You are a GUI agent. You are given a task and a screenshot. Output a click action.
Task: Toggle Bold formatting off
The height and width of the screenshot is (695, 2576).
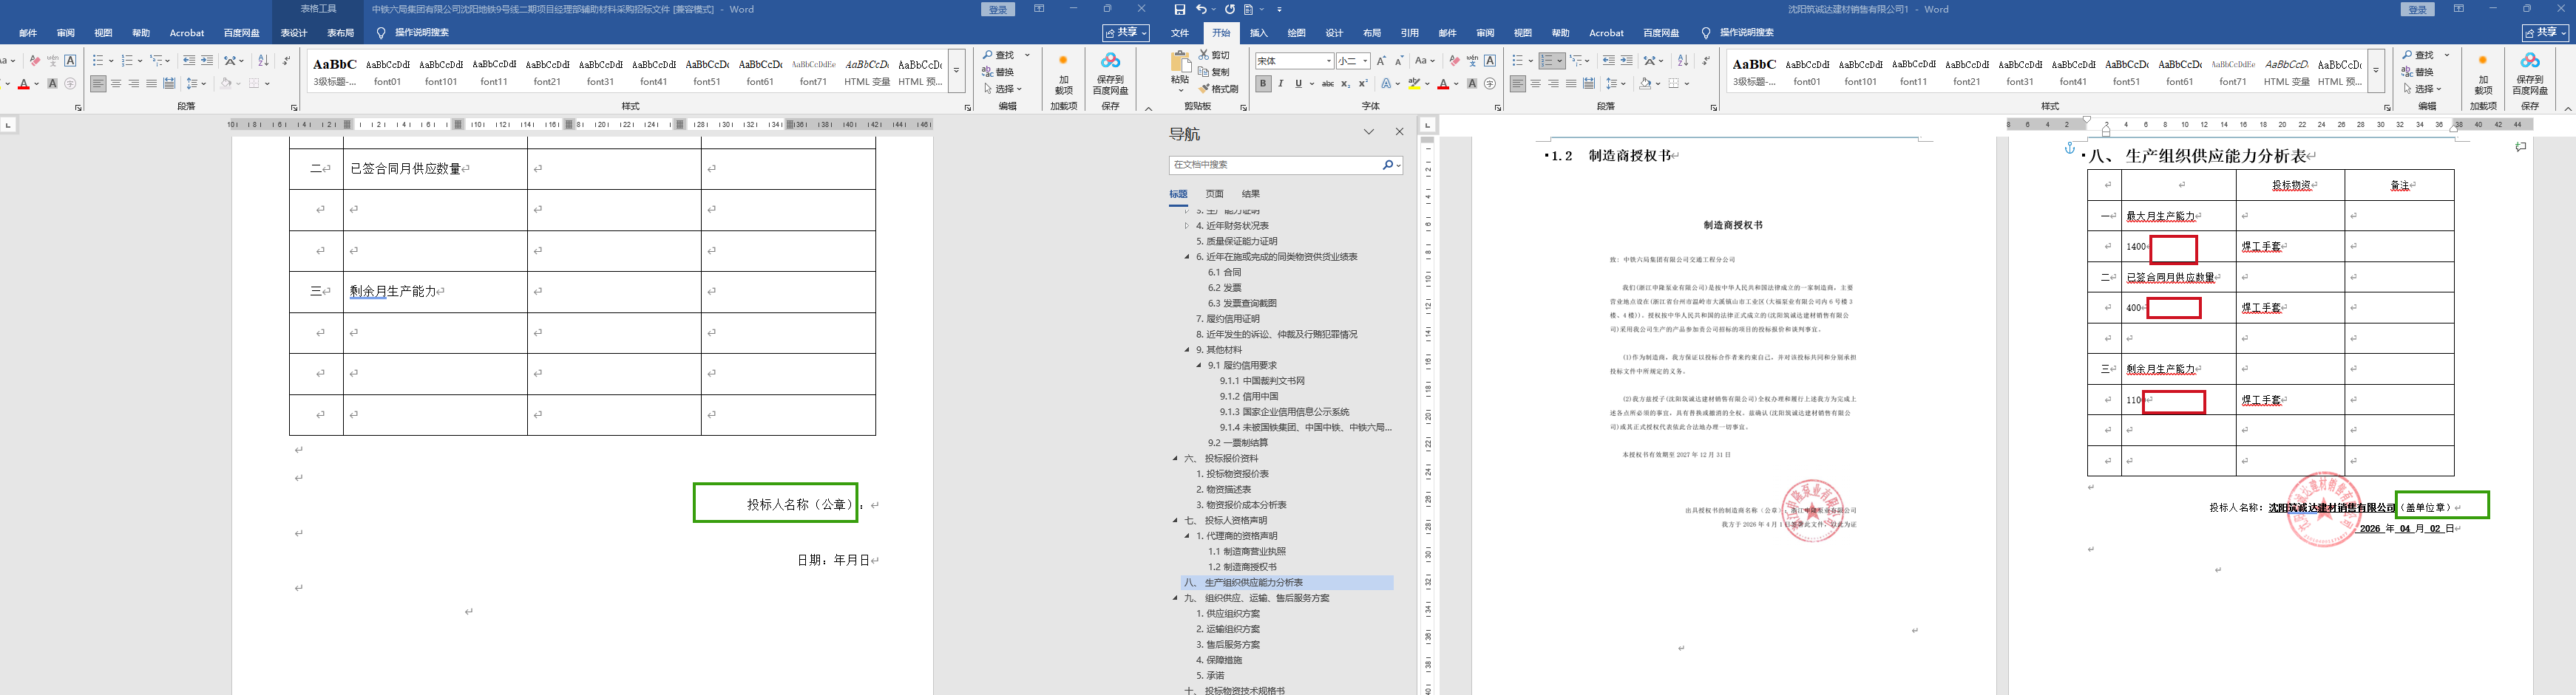pos(1263,84)
